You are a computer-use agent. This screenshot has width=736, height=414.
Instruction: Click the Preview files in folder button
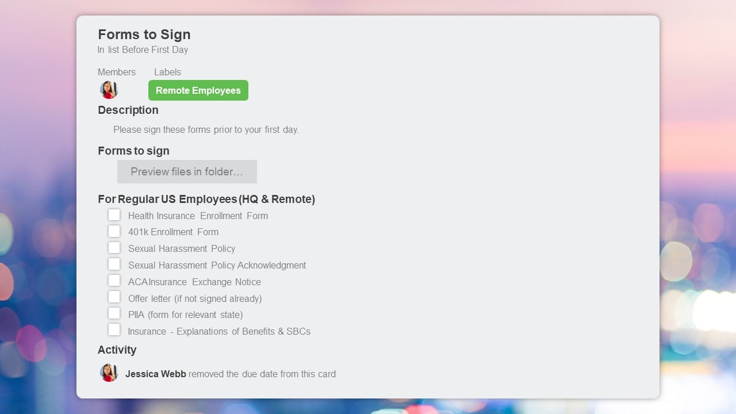tap(187, 171)
